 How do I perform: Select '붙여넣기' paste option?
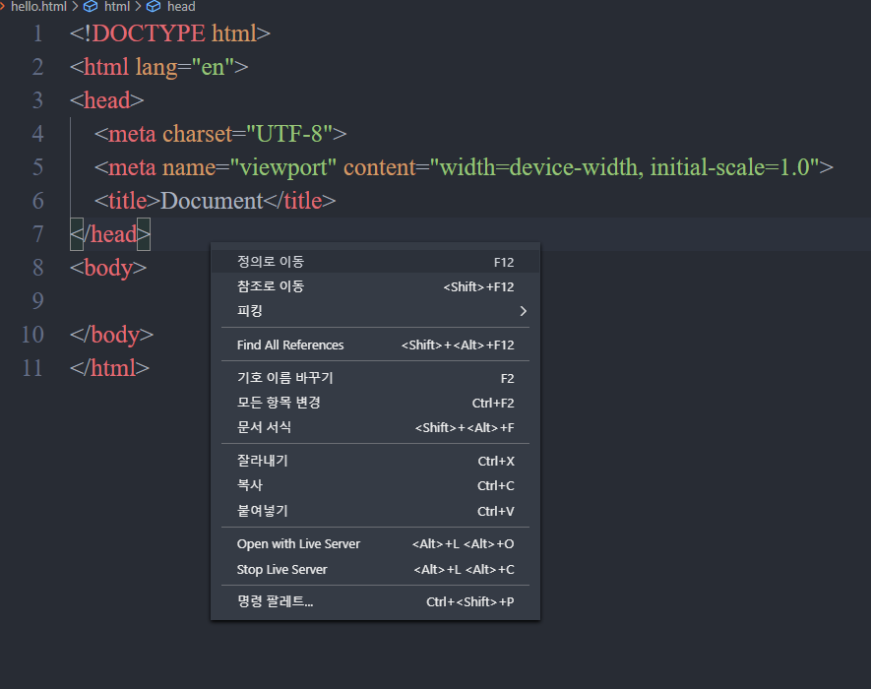(x=375, y=511)
